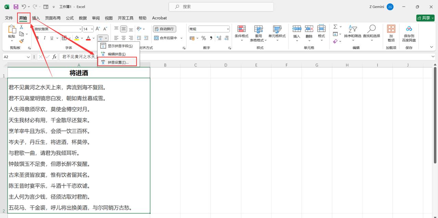Viewport: 438px width, 218px height.
Task: Click the Format Painter brush icon
Action: [x=21, y=41]
